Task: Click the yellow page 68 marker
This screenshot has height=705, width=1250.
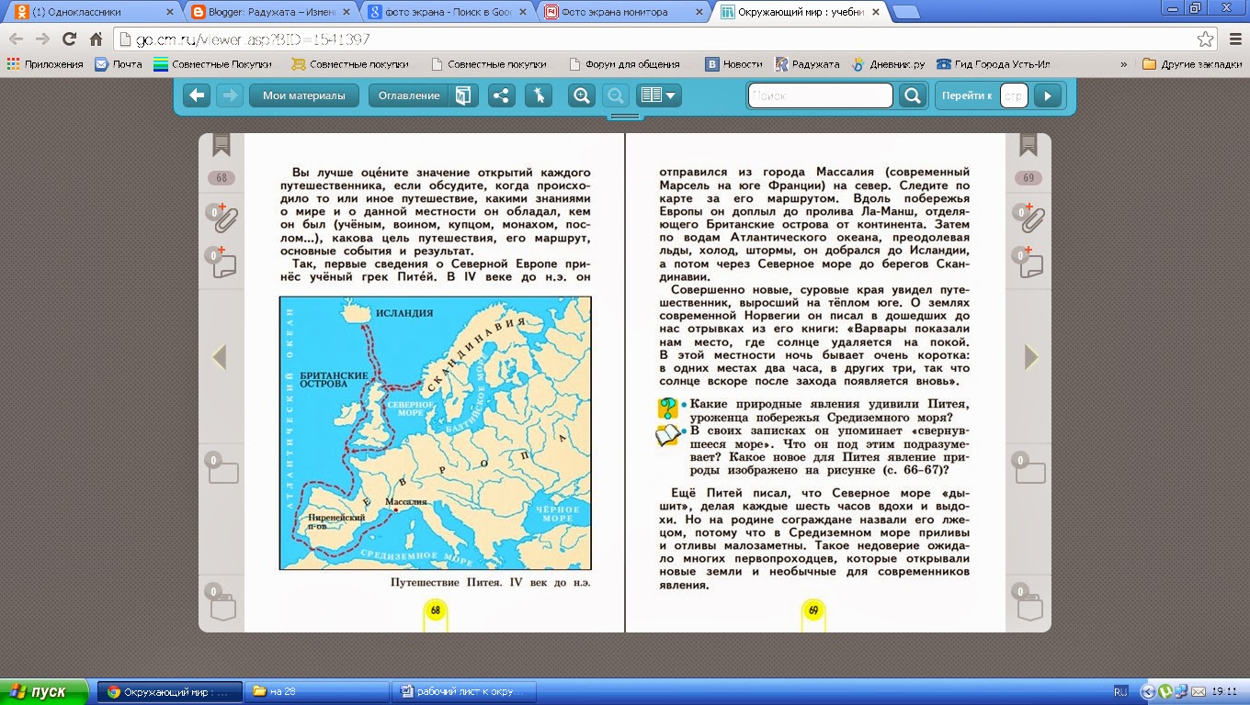Action: 435,610
